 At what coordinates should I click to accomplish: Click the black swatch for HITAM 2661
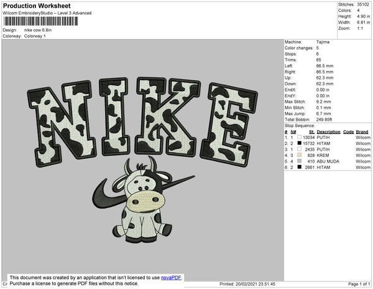pos(299,167)
